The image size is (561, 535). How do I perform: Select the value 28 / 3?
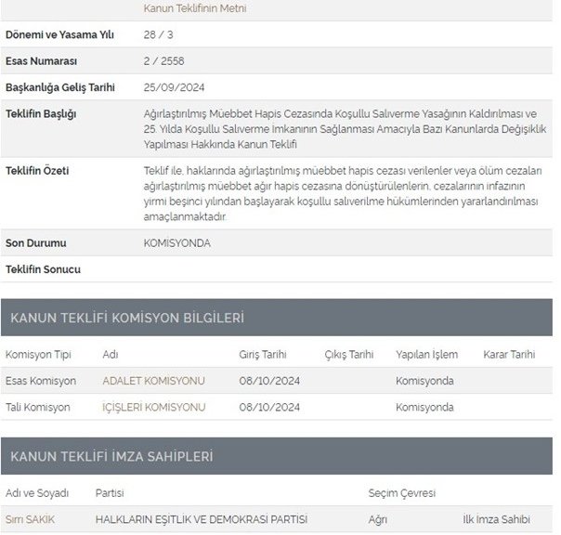click(x=158, y=34)
